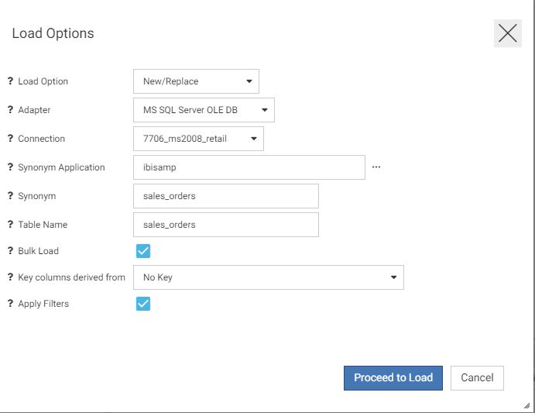Open the Key columns No Key dropdown

(268, 277)
